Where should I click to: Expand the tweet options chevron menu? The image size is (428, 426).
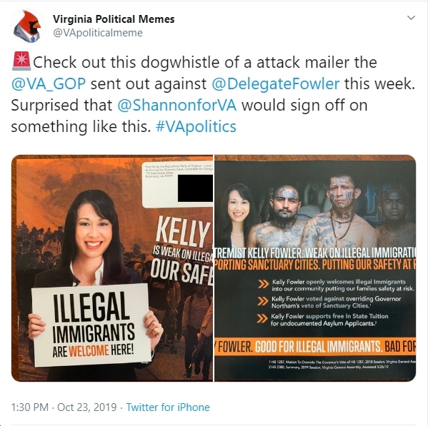point(411,18)
